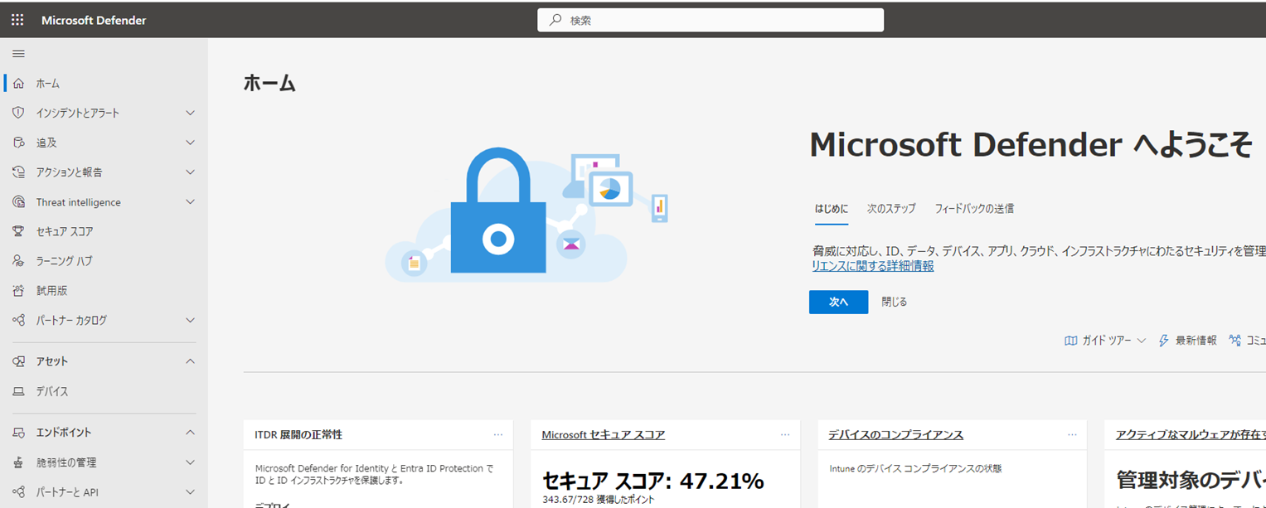Click the パートナー カタログ icon
Image resolution: width=1266 pixels, height=508 pixels.
(19, 320)
